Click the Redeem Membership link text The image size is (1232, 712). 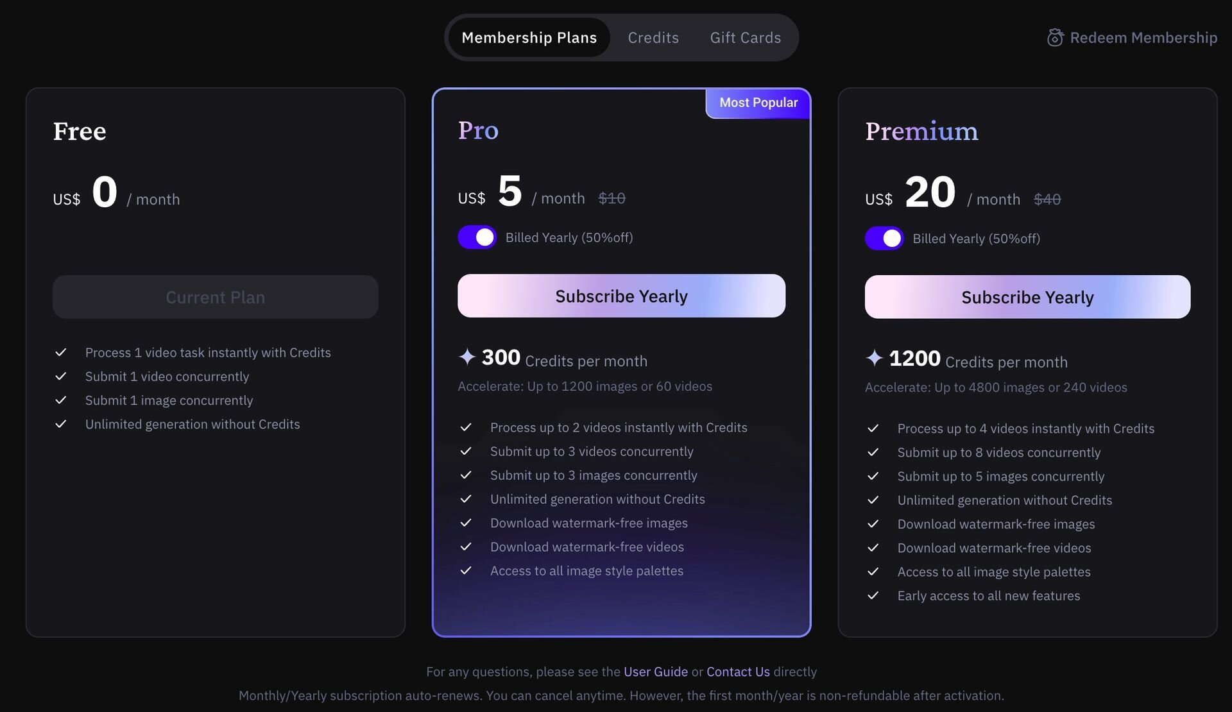(1143, 38)
